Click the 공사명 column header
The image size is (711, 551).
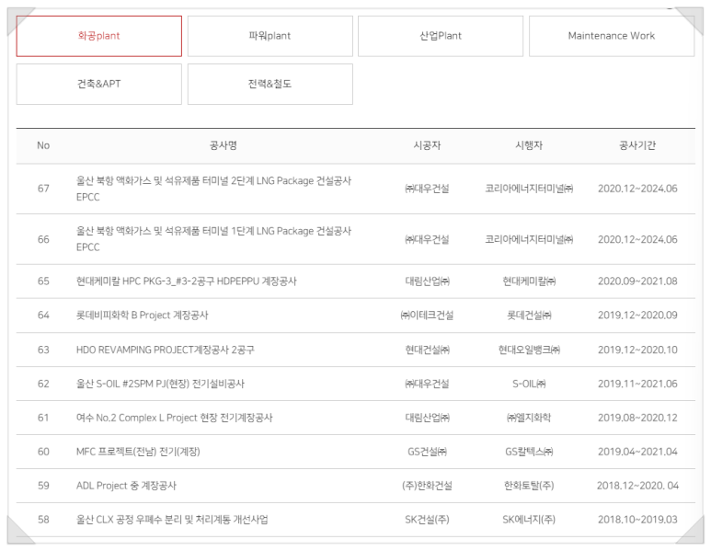pyautogui.click(x=224, y=145)
